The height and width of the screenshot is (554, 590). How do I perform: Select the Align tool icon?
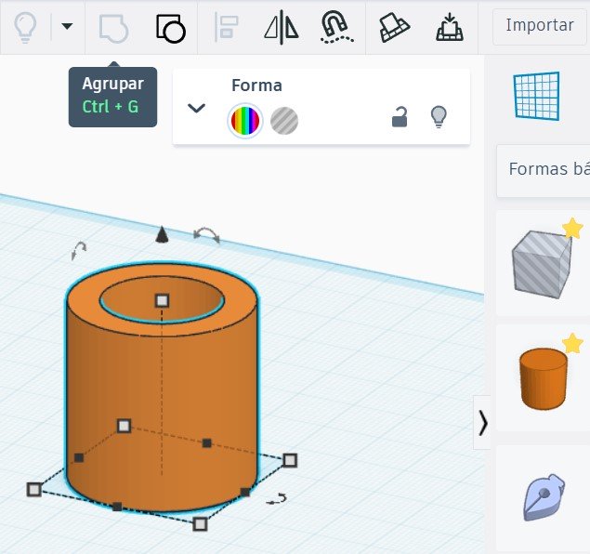[x=226, y=27]
